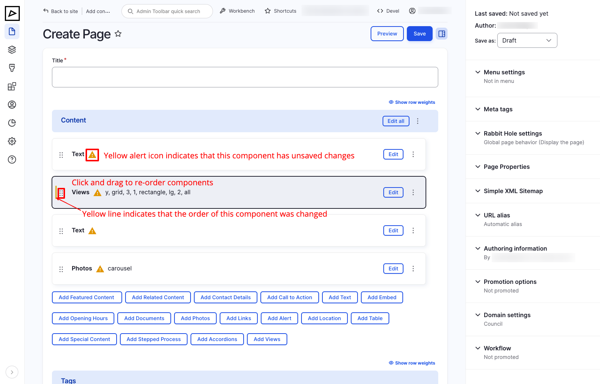The width and height of the screenshot is (600, 384).
Task: Click Show row weights above Content section
Action: (x=412, y=102)
